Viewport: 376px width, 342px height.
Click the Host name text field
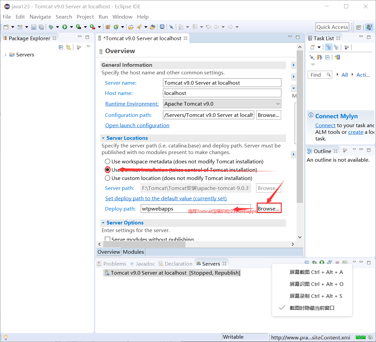222,93
